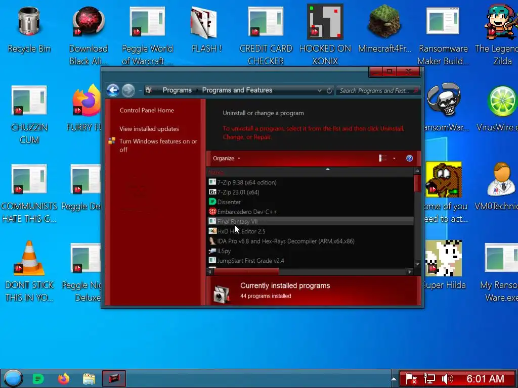Open the volume speaker tray icon
Viewport: 518px width, 388px height.
pyautogui.click(x=447, y=379)
